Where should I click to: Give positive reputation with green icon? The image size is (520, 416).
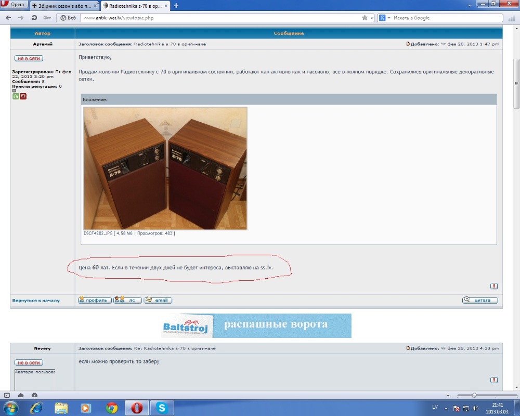pos(16,96)
